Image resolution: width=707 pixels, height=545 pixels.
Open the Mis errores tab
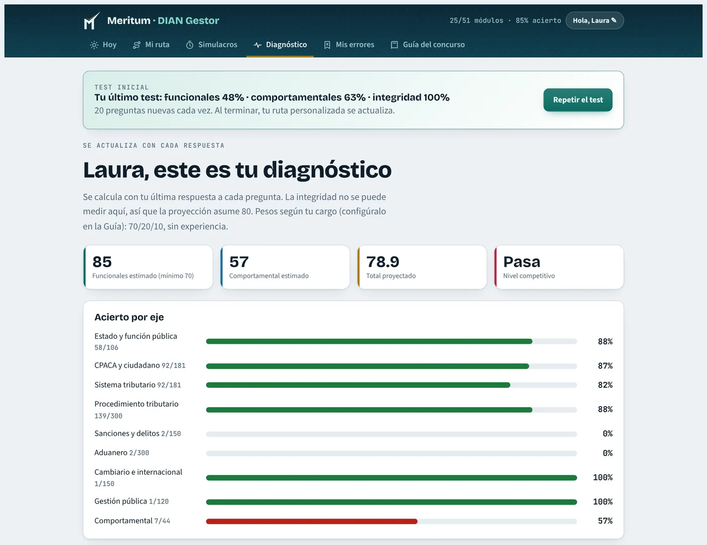click(x=349, y=45)
